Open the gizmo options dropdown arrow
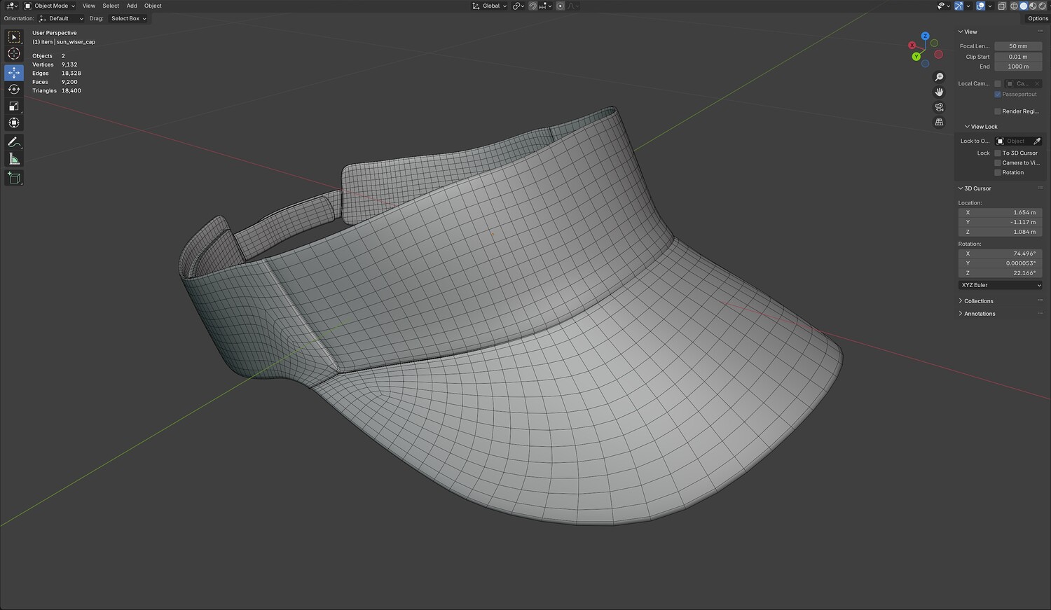 click(969, 6)
